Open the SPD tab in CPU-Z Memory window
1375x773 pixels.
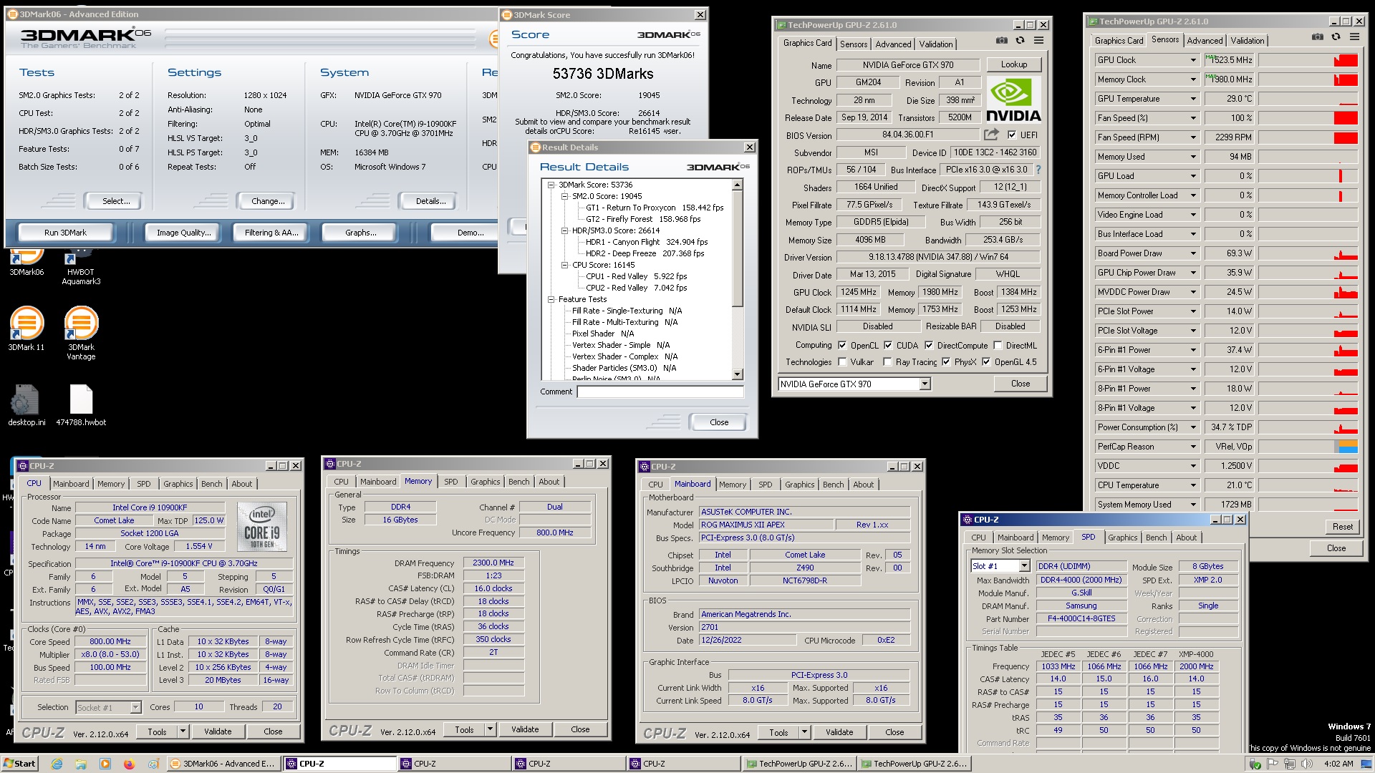click(x=450, y=482)
